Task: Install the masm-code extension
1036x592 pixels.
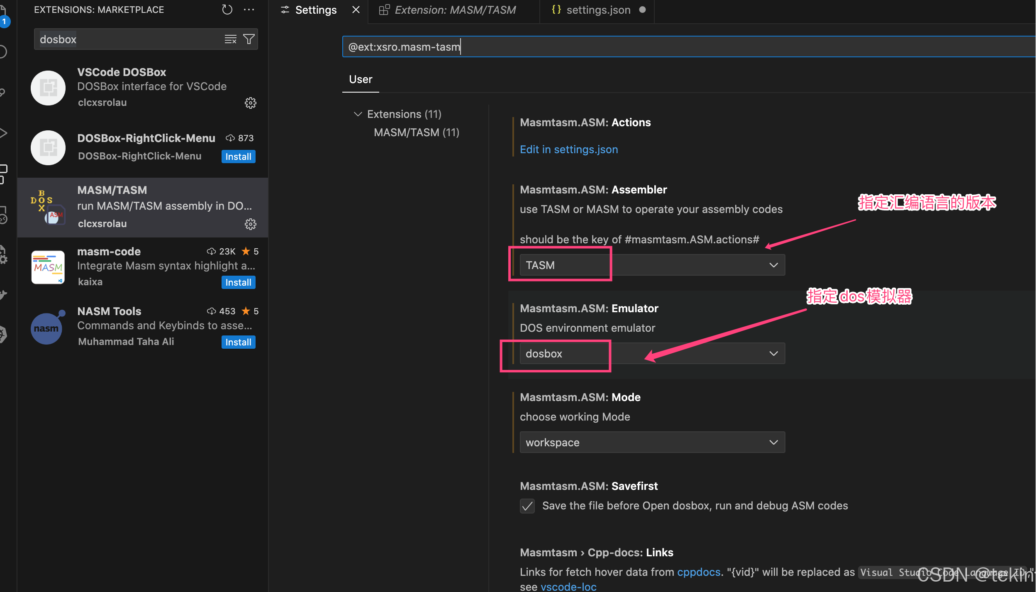Action: pos(238,282)
